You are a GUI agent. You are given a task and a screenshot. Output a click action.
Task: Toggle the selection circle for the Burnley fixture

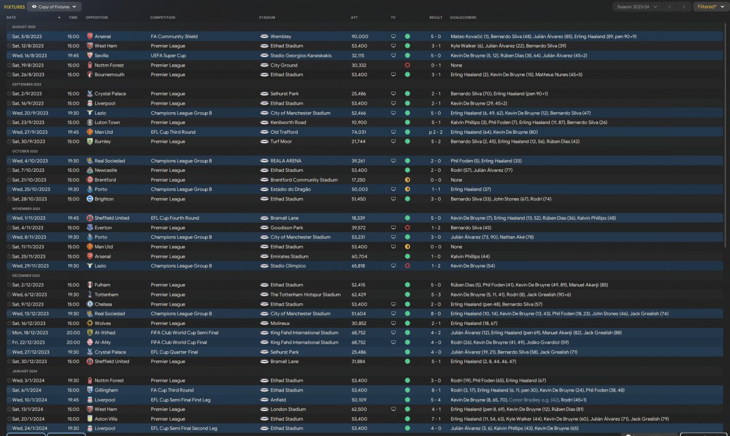coord(9,142)
